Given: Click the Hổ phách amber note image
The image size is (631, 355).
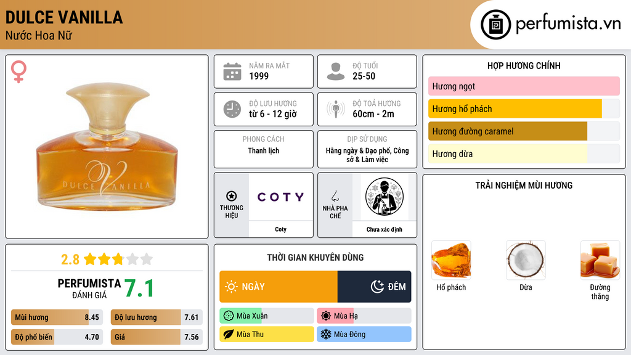Looking at the screenshot, I should pos(451,260).
